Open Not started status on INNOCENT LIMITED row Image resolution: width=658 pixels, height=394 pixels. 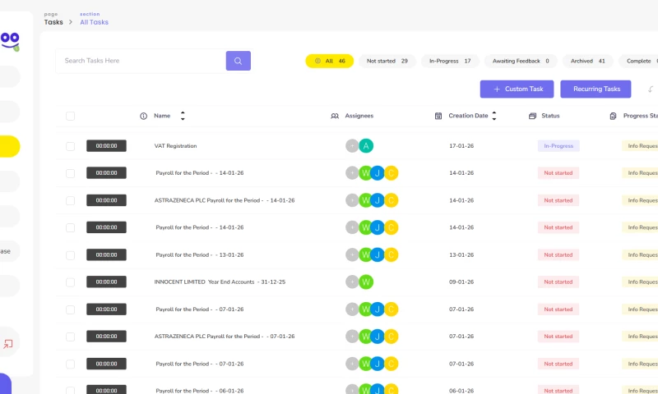click(558, 282)
